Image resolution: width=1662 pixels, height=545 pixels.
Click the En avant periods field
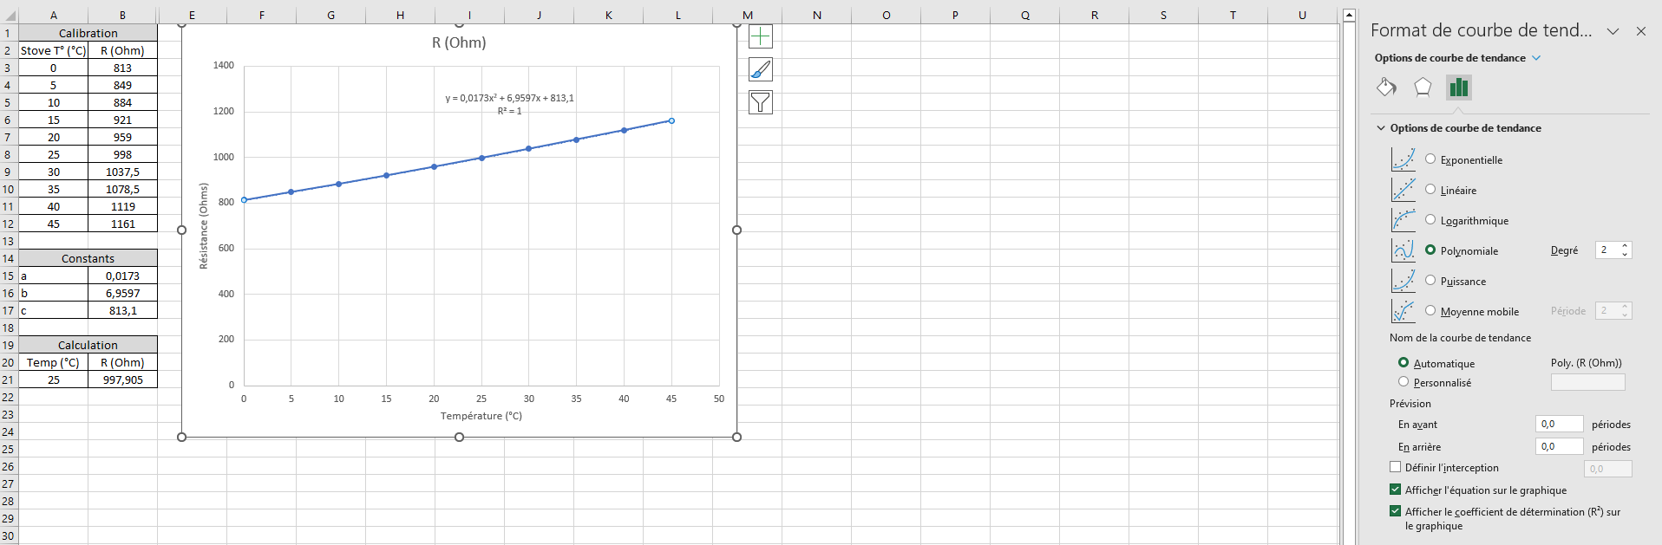click(x=1559, y=425)
